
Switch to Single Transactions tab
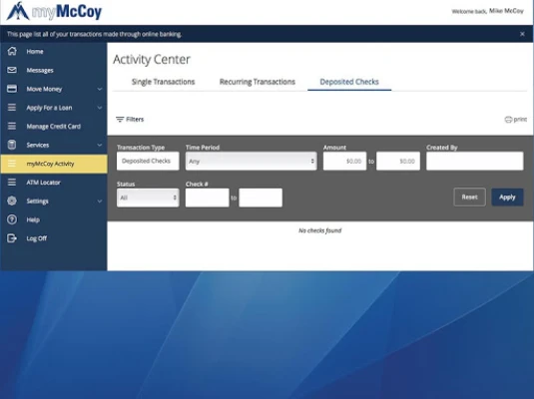point(163,82)
